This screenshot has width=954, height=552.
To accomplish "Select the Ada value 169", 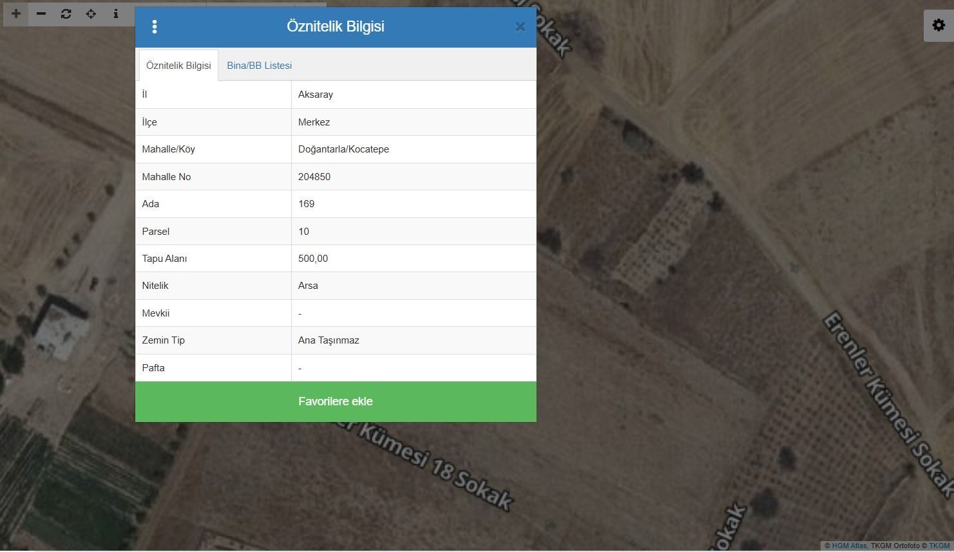I will (307, 204).
